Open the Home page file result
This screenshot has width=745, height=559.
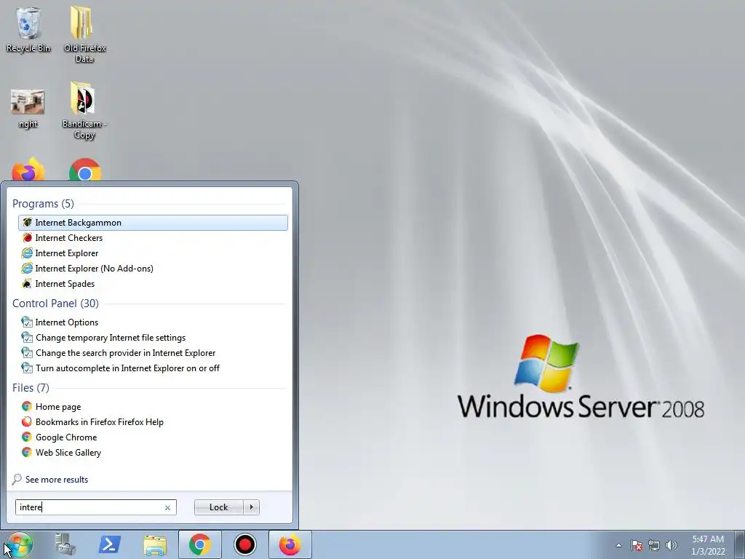tap(153, 406)
